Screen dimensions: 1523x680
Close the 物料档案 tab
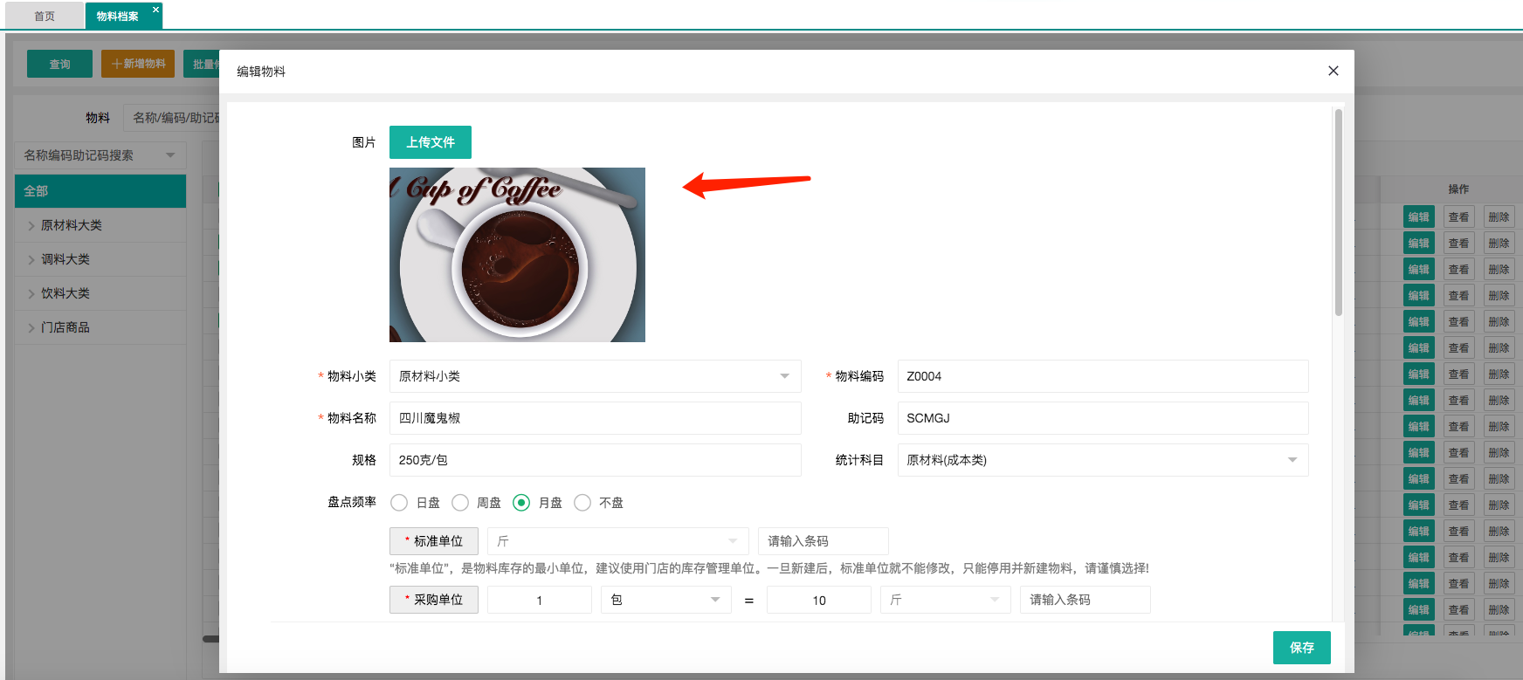point(155,10)
